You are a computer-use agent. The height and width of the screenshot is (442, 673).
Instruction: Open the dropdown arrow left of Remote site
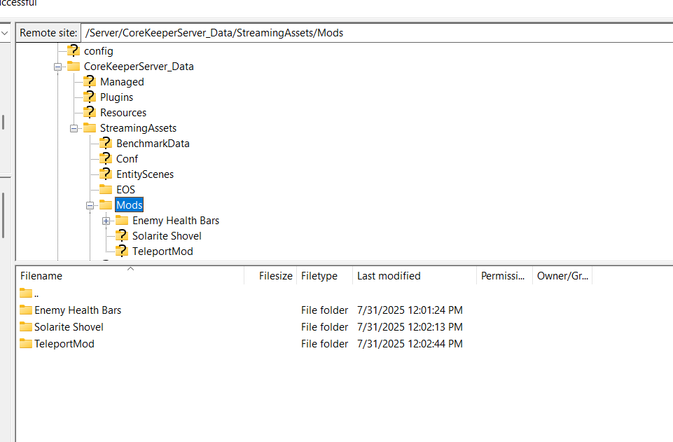coord(5,33)
